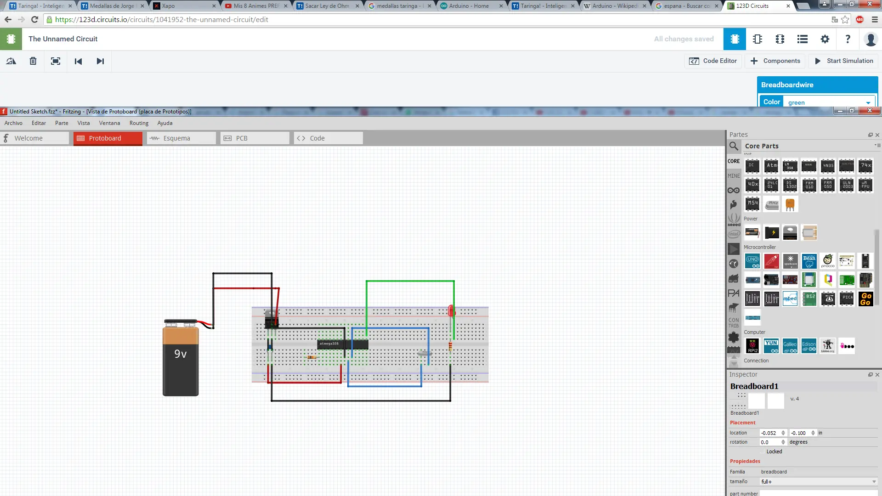Select the DS1302 IC part
Viewport: 882px width, 496px height.
(x=790, y=185)
